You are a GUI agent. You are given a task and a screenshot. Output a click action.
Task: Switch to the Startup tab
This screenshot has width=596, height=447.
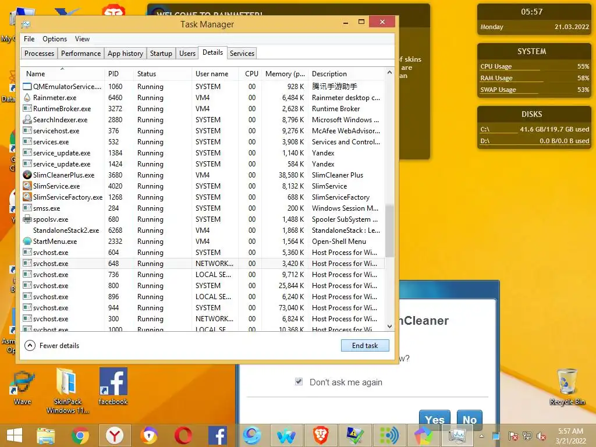[x=161, y=53]
